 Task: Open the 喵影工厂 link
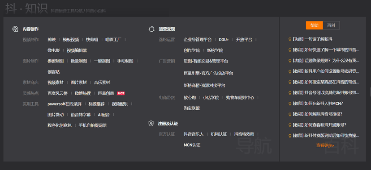coord(113,40)
